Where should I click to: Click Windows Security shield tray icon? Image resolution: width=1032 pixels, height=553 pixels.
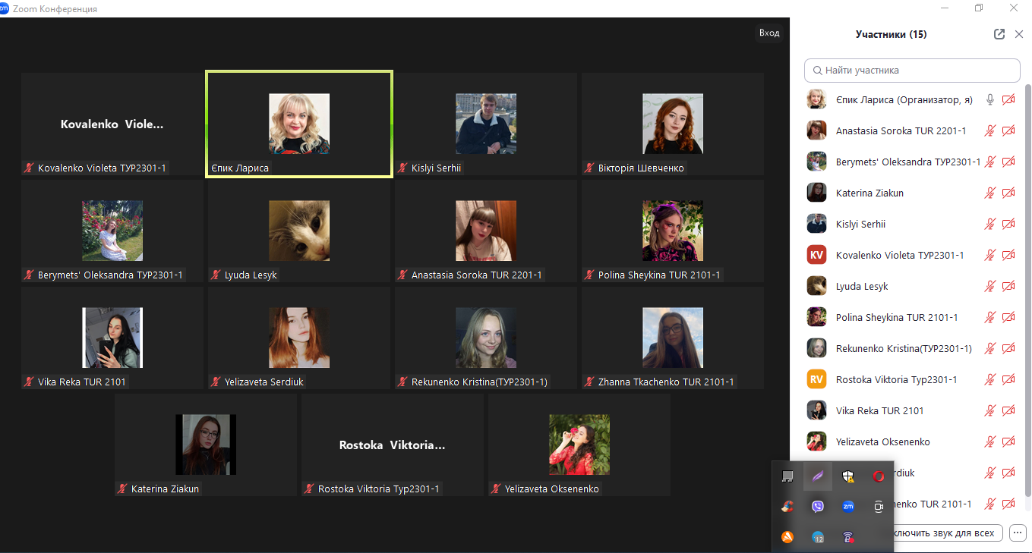(x=848, y=476)
